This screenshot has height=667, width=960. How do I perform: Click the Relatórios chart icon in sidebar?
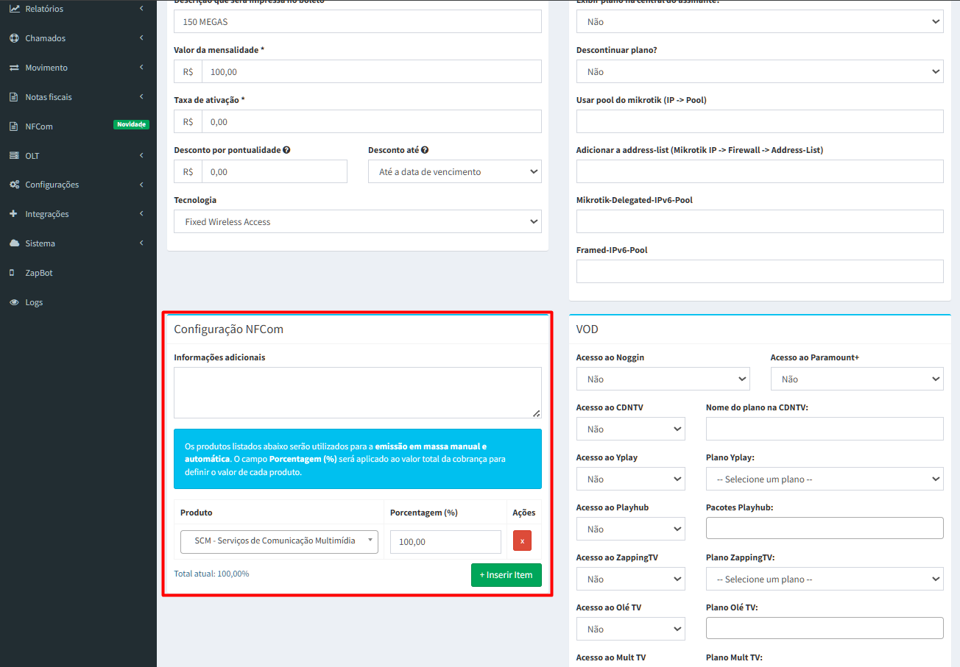pos(14,9)
